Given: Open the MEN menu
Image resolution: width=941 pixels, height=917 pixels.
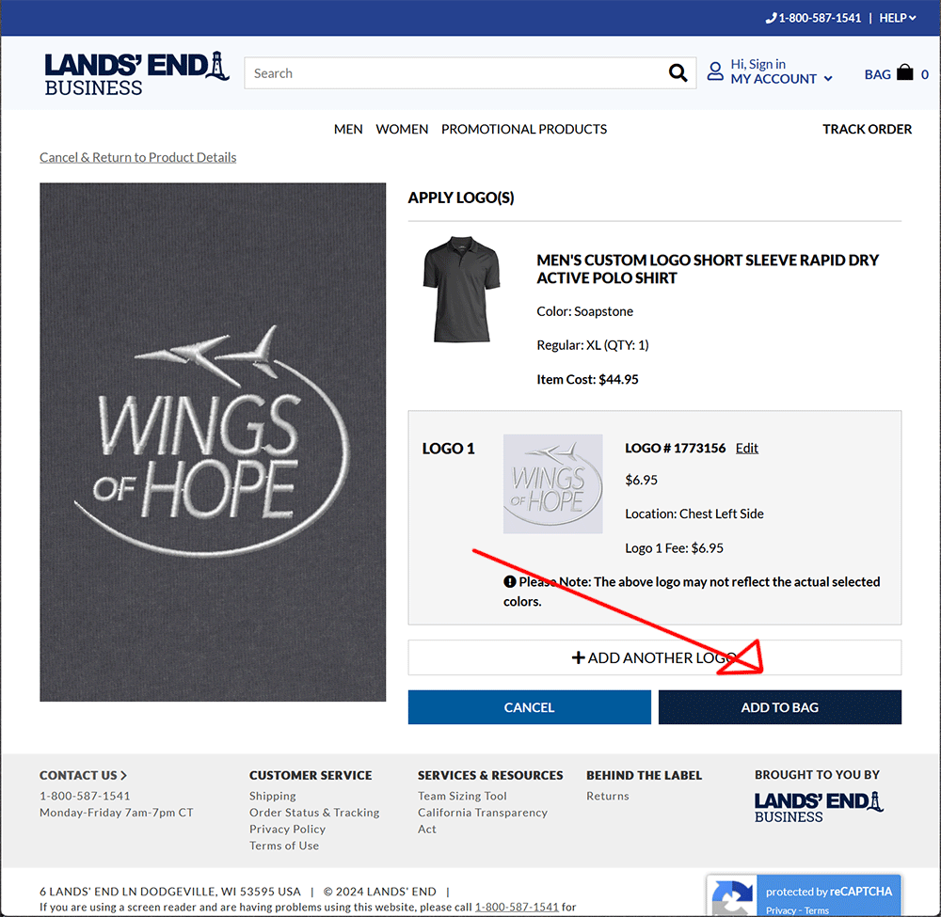Looking at the screenshot, I should (348, 129).
